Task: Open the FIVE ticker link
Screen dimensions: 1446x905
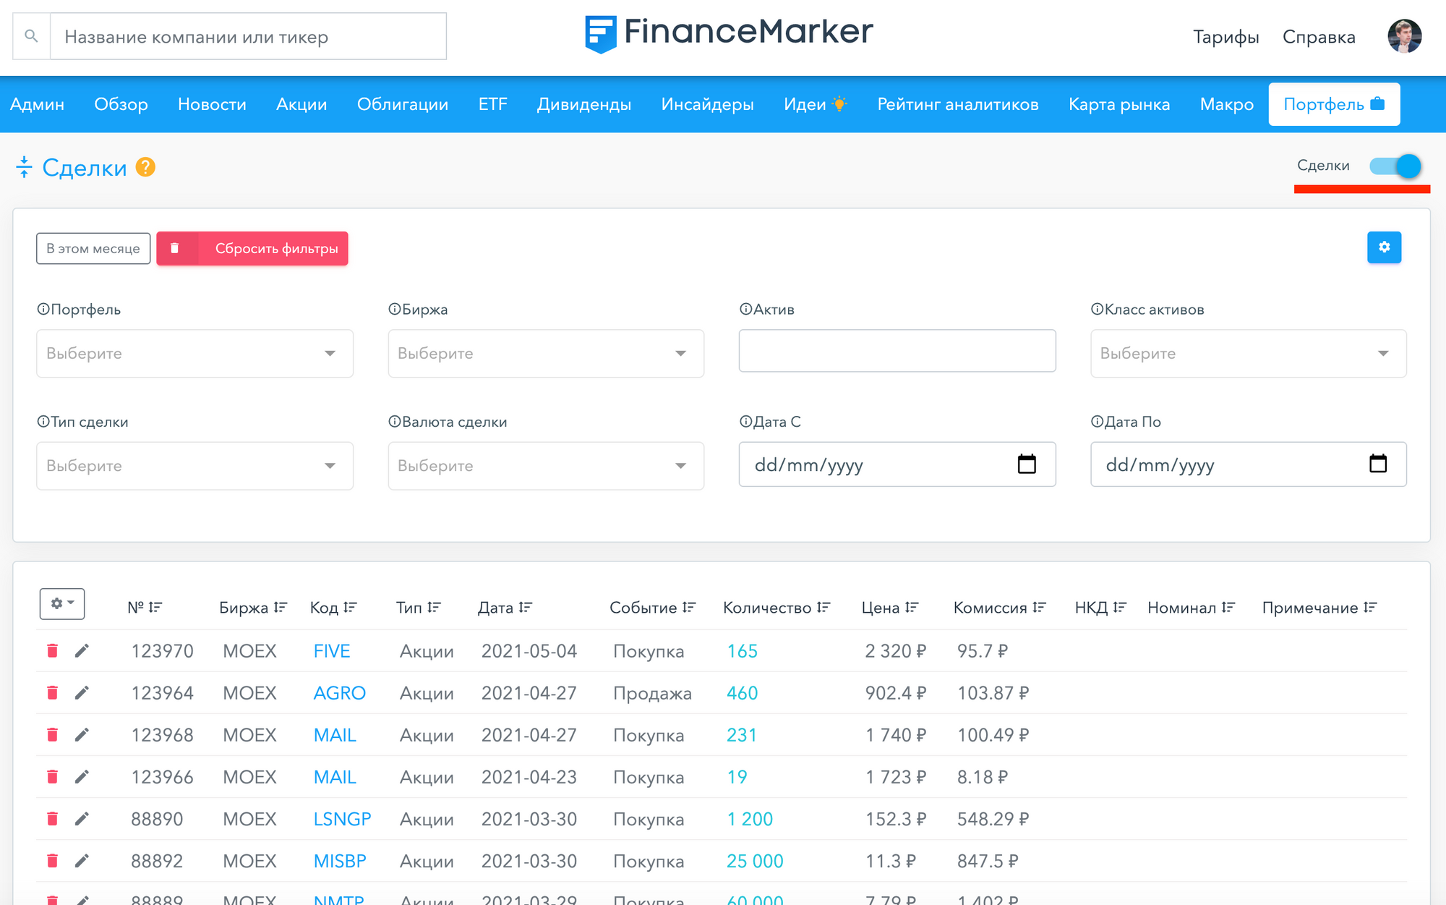Action: point(332,651)
